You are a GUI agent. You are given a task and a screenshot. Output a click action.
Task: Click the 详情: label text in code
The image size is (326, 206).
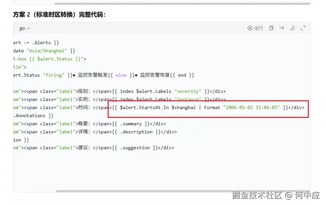(84, 132)
